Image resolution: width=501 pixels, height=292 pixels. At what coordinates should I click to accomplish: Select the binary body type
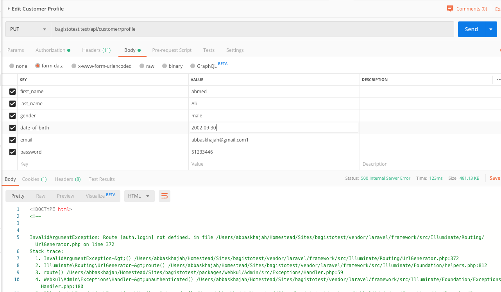click(x=172, y=66)
